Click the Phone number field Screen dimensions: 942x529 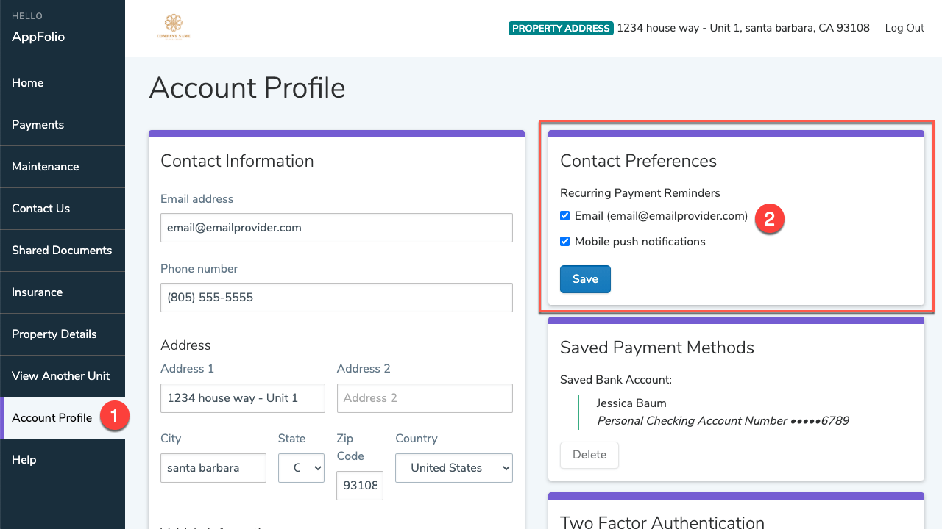(336, 298)
